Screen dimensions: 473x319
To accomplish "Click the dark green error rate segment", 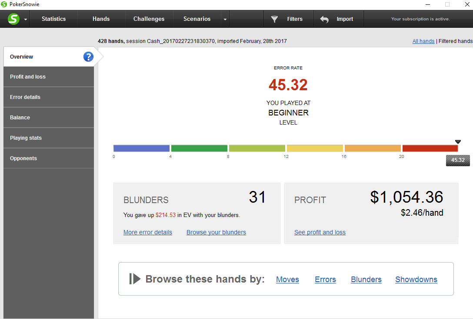I will (x=199, y=148).
